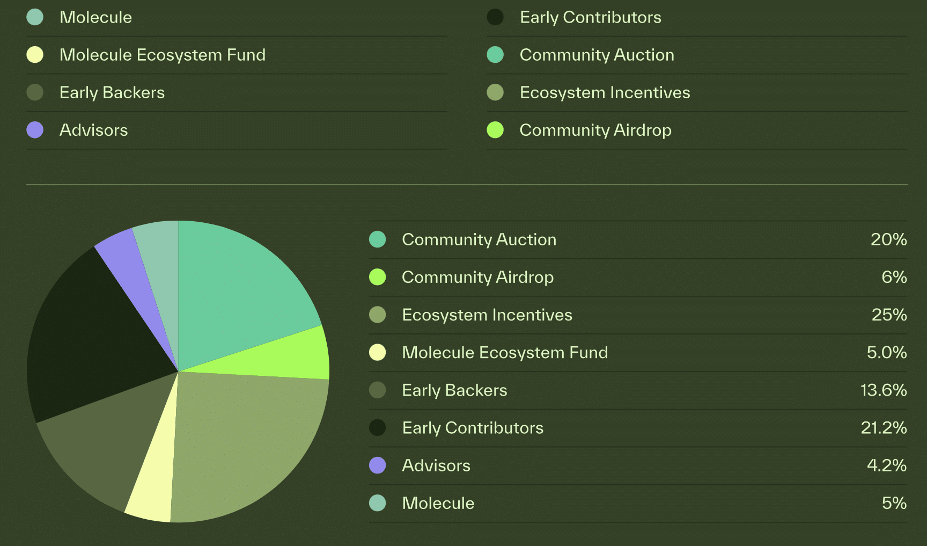Click the 13.6% value for Early Backers
The height and width of the screenshot is (546, 927).
point(884,390)
